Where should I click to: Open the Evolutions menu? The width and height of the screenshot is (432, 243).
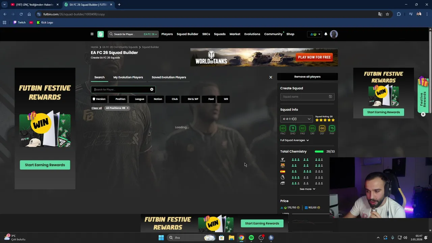pos(252,34)
